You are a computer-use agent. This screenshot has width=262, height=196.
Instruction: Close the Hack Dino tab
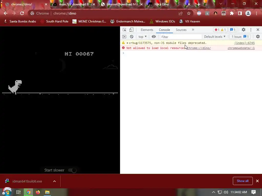[x=189, y=4]
